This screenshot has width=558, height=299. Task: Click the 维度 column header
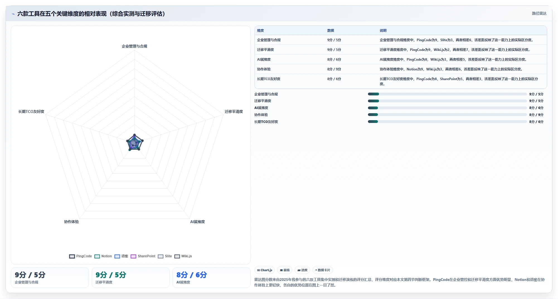(x=260, y=31)
